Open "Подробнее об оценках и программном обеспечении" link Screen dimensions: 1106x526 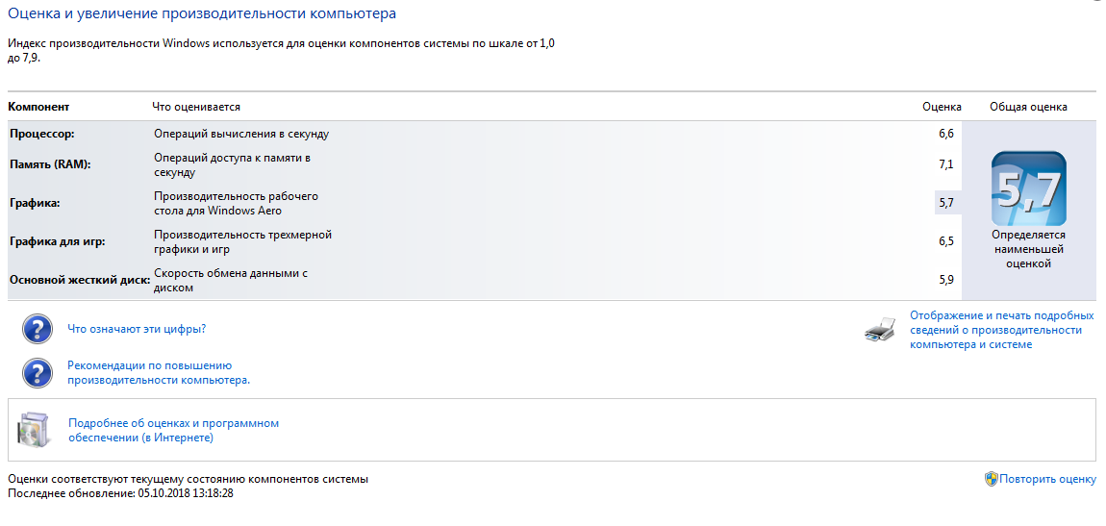tap(173, 430)
